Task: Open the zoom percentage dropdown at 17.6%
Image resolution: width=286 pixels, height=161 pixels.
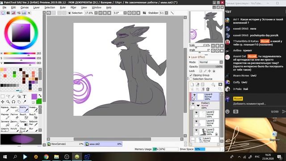Action: (x=96, y=13)
